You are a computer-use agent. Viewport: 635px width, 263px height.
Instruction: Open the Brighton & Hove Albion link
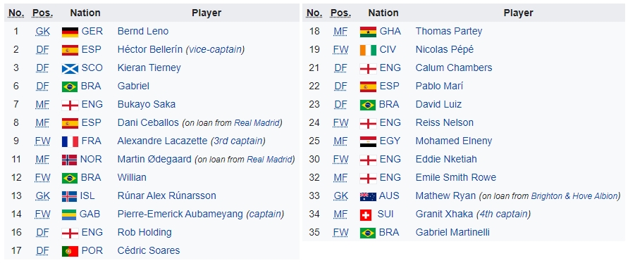tap(574, 196)
